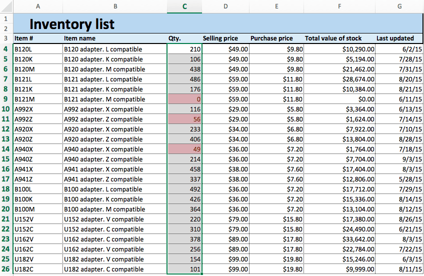
Task: Select the column C header
Action: [x=184, y=6]
